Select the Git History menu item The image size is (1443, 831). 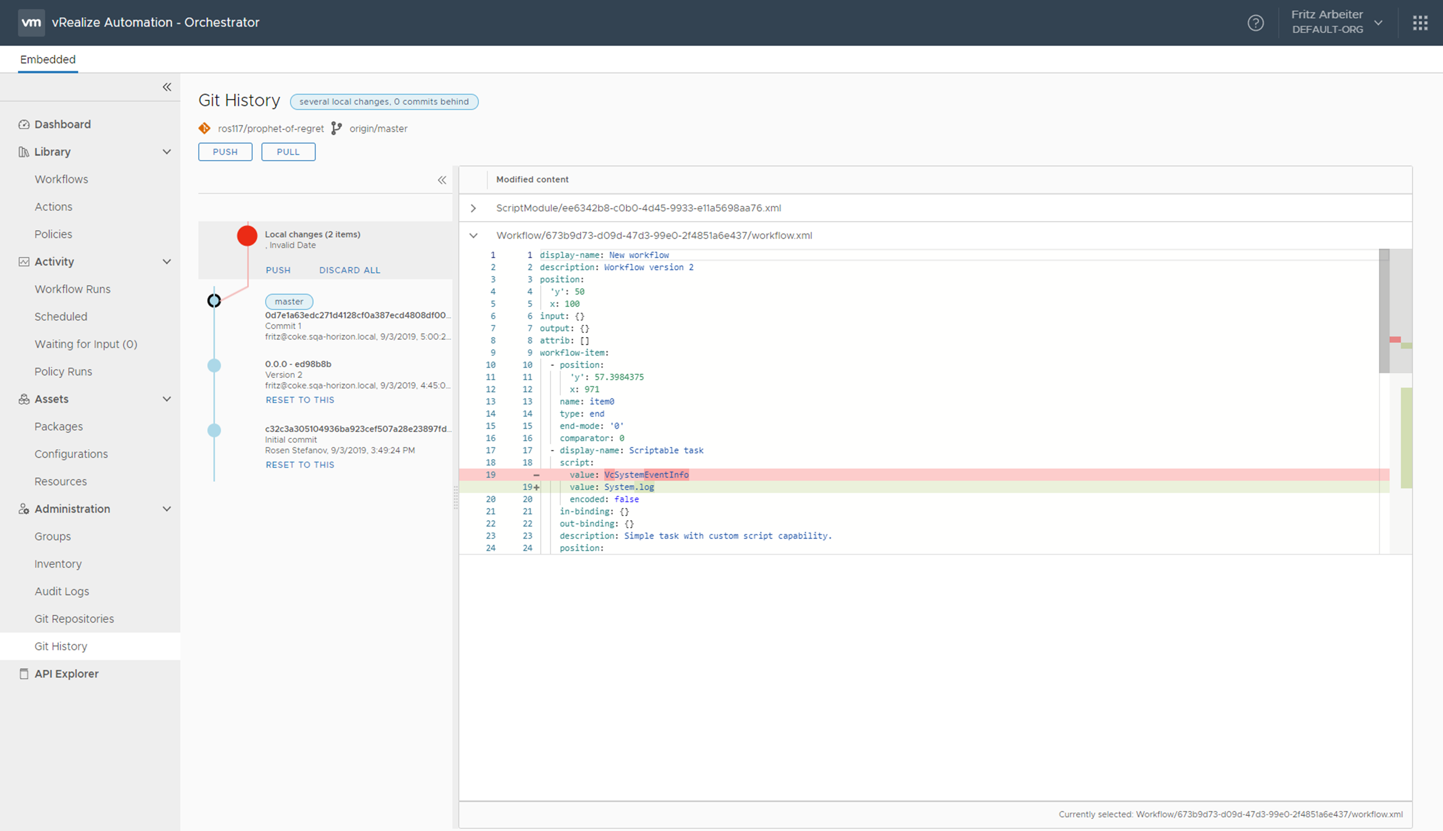point(62,646)
